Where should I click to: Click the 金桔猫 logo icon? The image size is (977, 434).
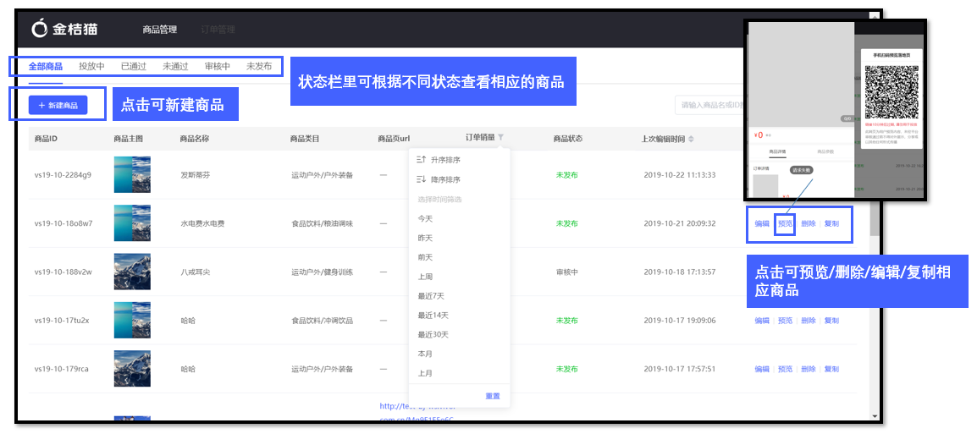pos(40,29)
